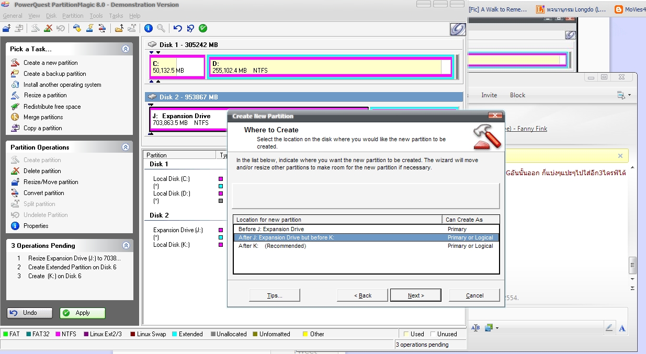Click the Undo button below Operations Pending
This screenshot has height=354, width=646.
(30, 313)
